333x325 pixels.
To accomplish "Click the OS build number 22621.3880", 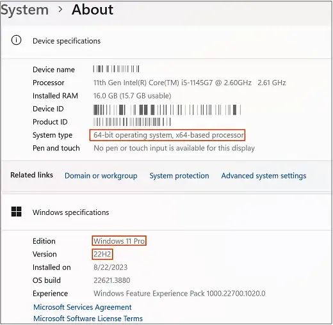I will tap(112, 280).
